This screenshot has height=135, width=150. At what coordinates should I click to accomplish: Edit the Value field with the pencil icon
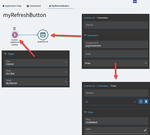[145, 130]
